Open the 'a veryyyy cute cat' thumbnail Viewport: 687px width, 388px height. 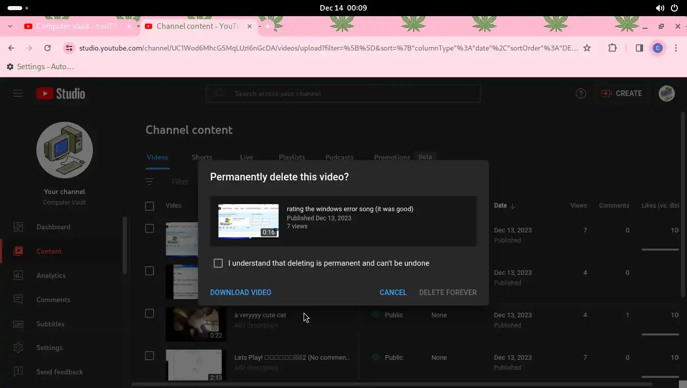tap(196, 324)
